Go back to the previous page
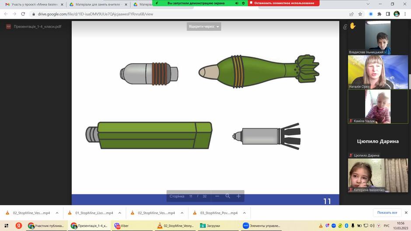This screenshot has width=411, height=231. coord(6,14)
